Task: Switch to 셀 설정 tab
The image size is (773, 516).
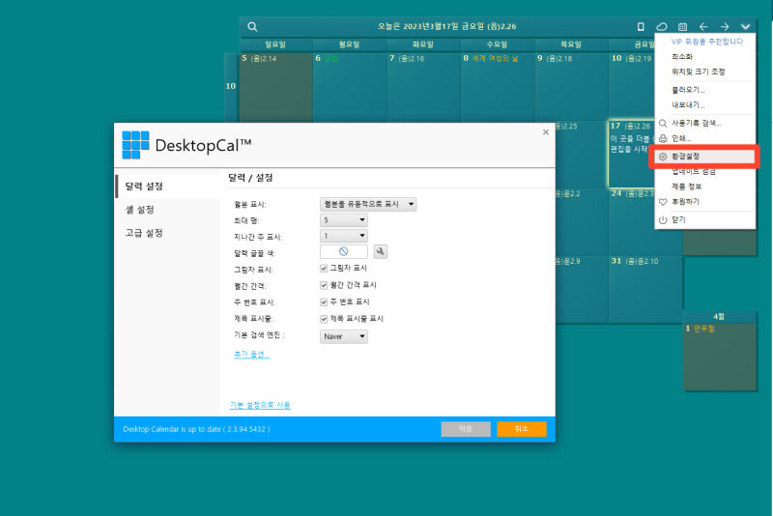Action: (167, 210)
